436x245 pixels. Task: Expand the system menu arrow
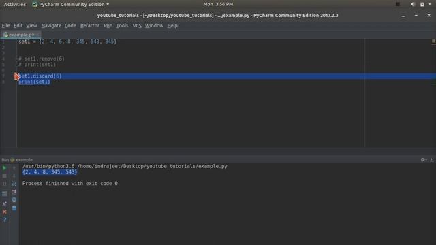[x=430, y=4]
